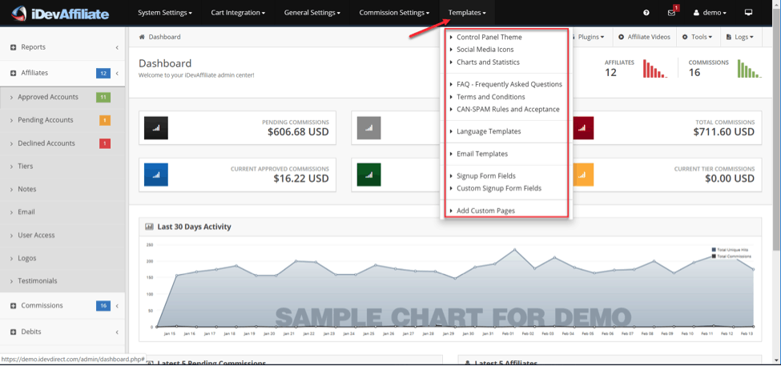Open the Tools dropdown

698,37
